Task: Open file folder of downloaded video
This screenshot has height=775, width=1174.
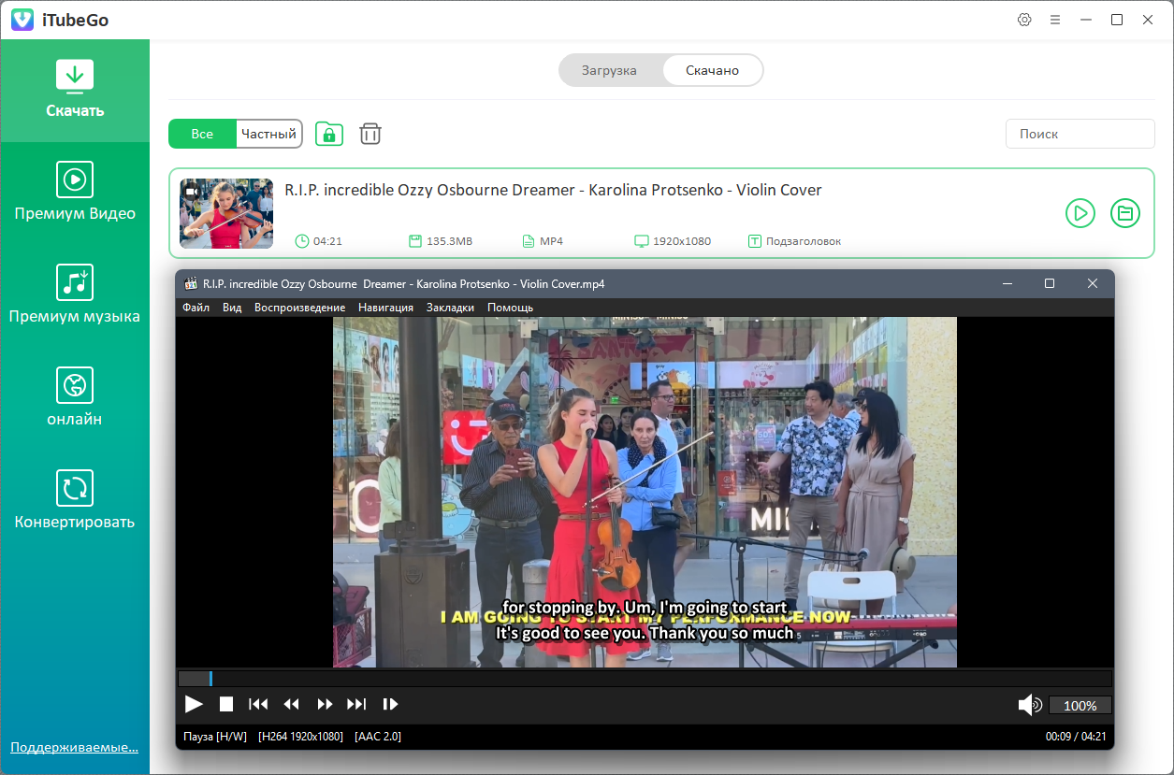Action: point(1125,213)
